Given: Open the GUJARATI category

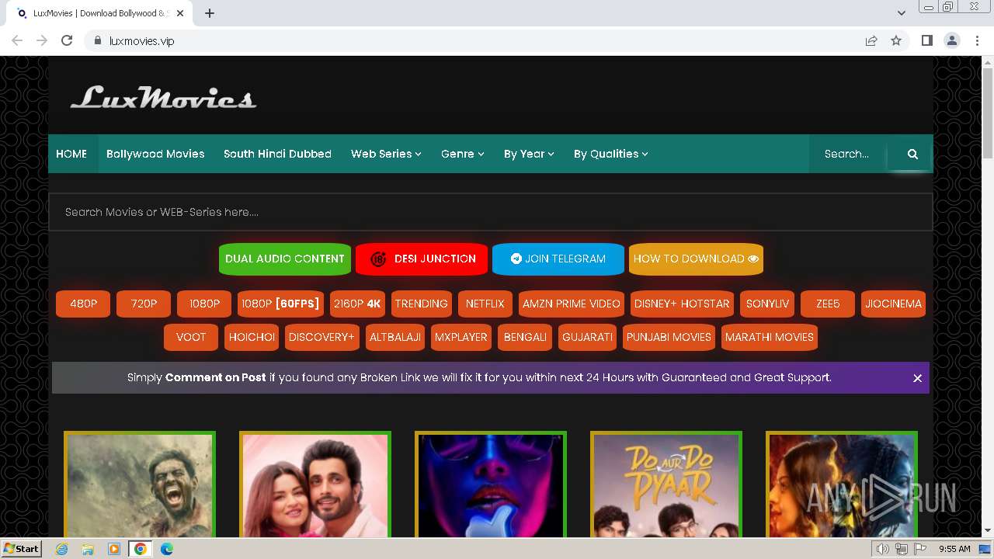Looking at the screenshot, I should tap(587, 337).
